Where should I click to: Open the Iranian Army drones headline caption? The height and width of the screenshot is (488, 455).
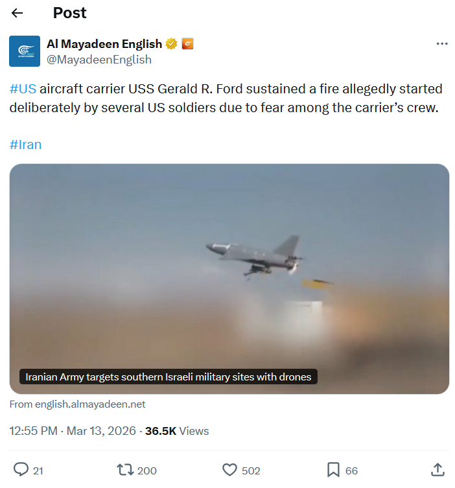169,377
